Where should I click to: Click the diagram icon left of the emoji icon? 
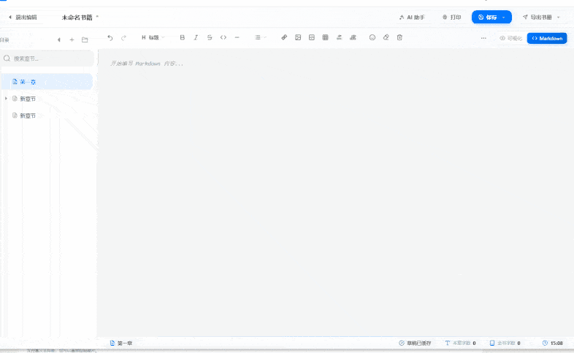click(353, 37)
